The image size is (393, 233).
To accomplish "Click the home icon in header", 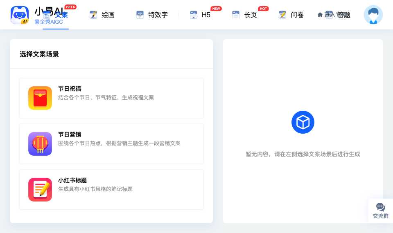I will (320, 15).
